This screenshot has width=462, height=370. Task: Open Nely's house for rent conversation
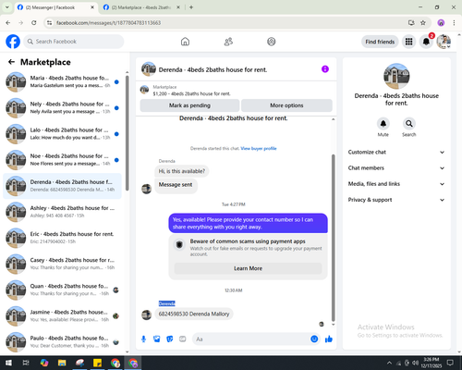(62, 108)
